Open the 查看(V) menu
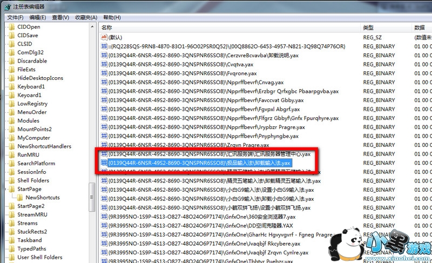Image resolution: width=432 pixels, height=263 pixels. tap(60, 18)
